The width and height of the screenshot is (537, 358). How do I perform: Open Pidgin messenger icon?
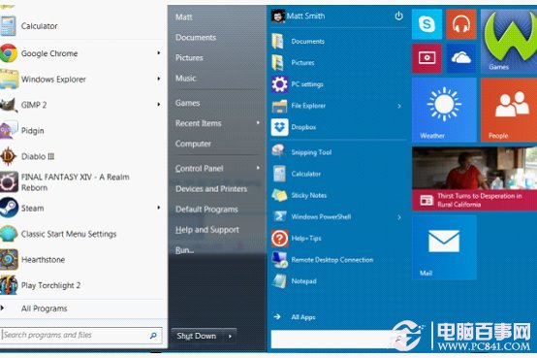click(x=9, y=130)
